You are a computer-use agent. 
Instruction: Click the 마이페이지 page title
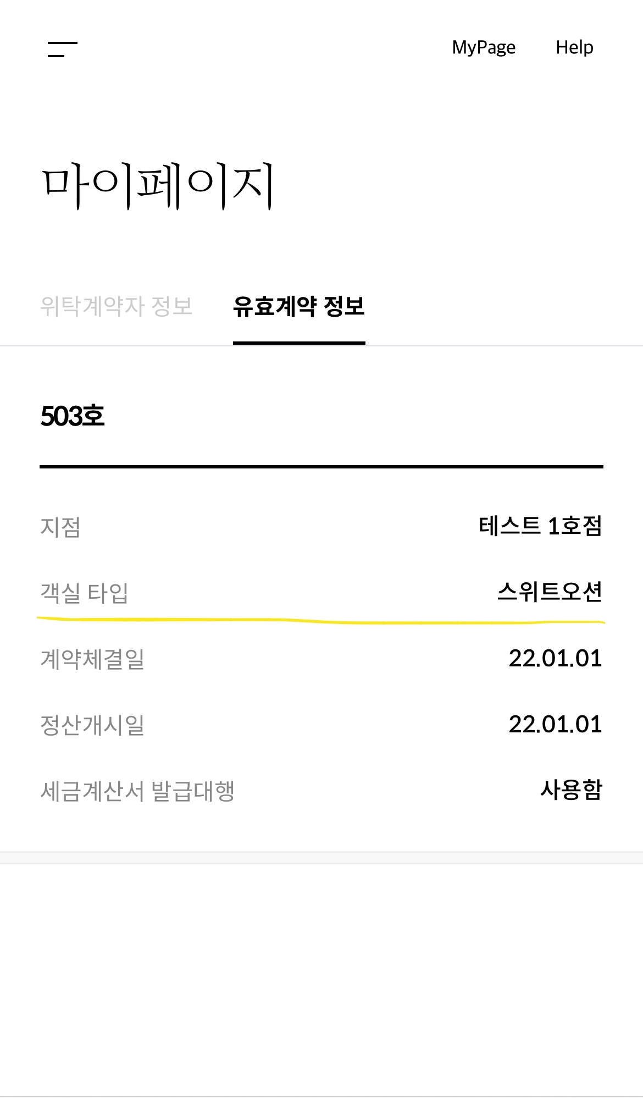(158, 185)
